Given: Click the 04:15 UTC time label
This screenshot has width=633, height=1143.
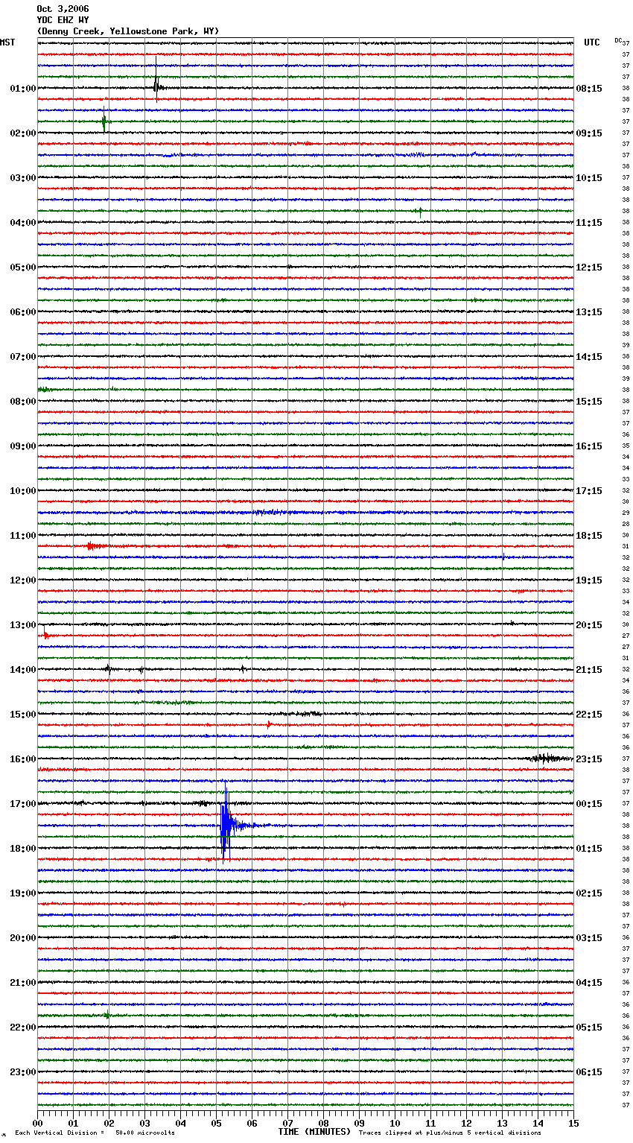Looking at the screenshot, I should click(589, 983).
